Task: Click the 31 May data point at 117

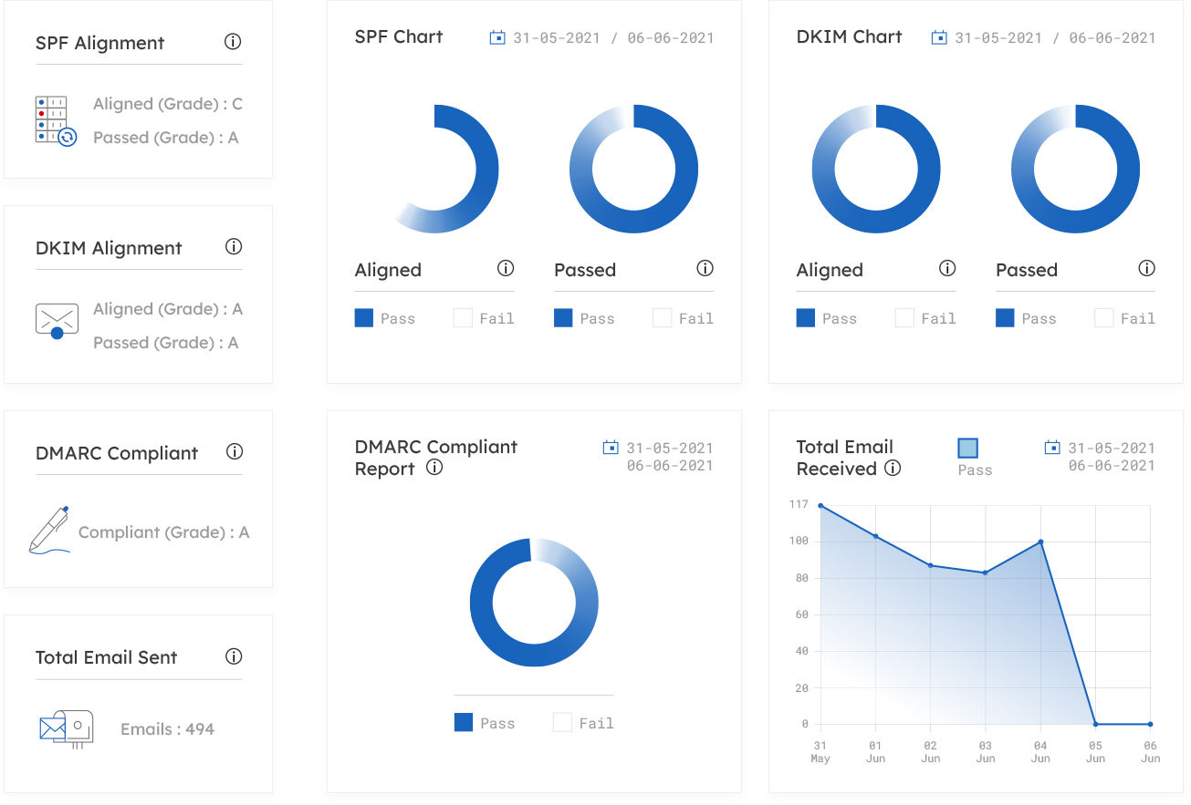Action: (820, 505)
